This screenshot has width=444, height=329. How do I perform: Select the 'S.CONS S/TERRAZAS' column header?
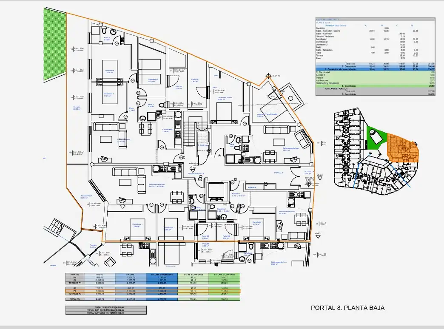pyautogui.click(x=162, y=274)
